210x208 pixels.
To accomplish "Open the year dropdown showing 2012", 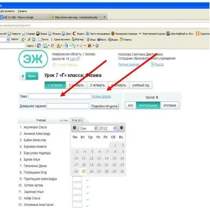I will pos(108,128).
